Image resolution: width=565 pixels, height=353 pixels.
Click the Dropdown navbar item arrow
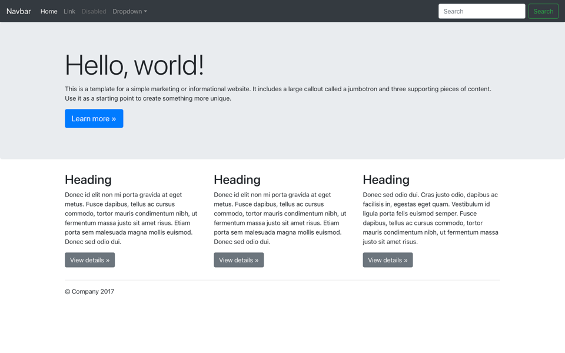click(145, 11)
